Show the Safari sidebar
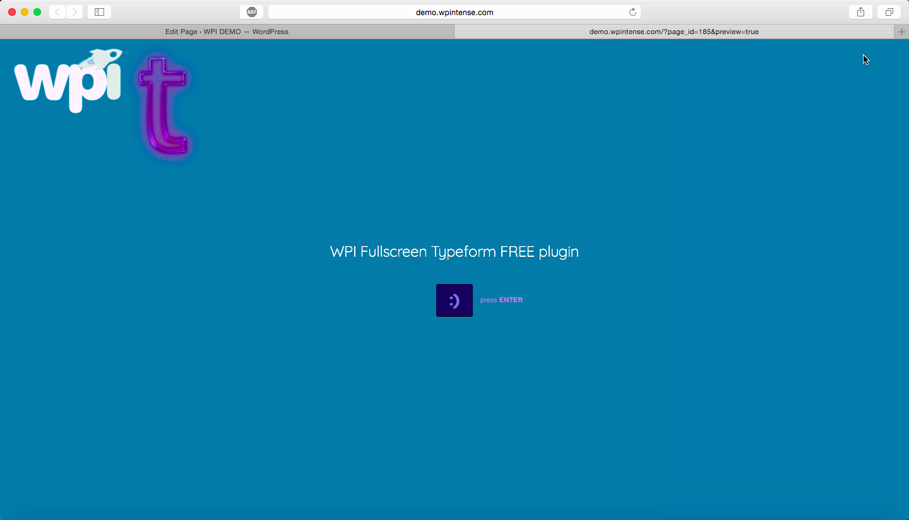Image resolution: width=909 pixels, height=520 pixels. point(99,12)
